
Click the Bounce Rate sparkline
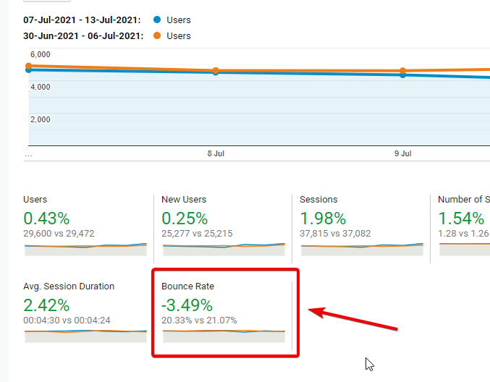224,336
